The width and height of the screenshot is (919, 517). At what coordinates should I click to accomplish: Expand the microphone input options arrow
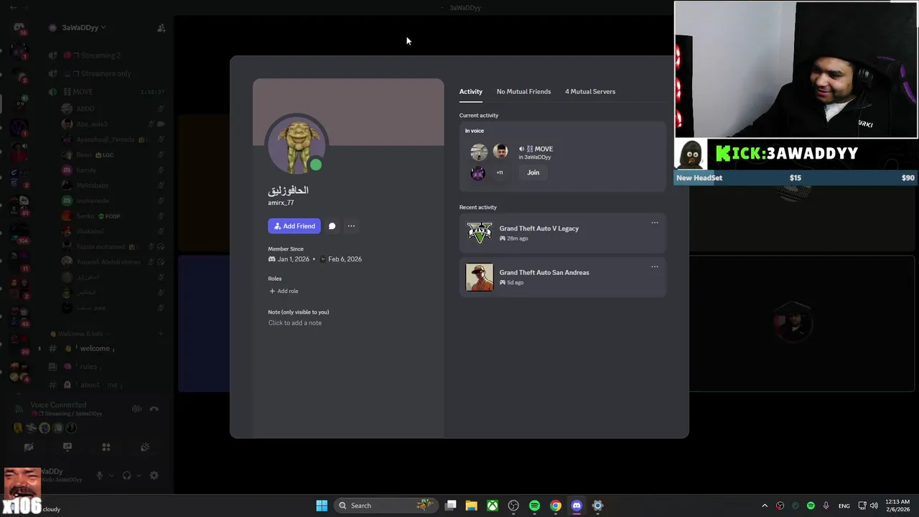click(112, 475)
